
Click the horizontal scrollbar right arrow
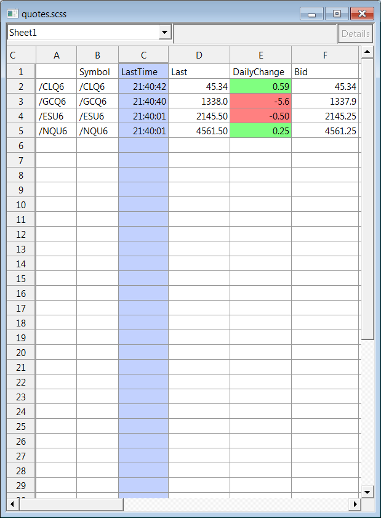click(x=355, y=504)
